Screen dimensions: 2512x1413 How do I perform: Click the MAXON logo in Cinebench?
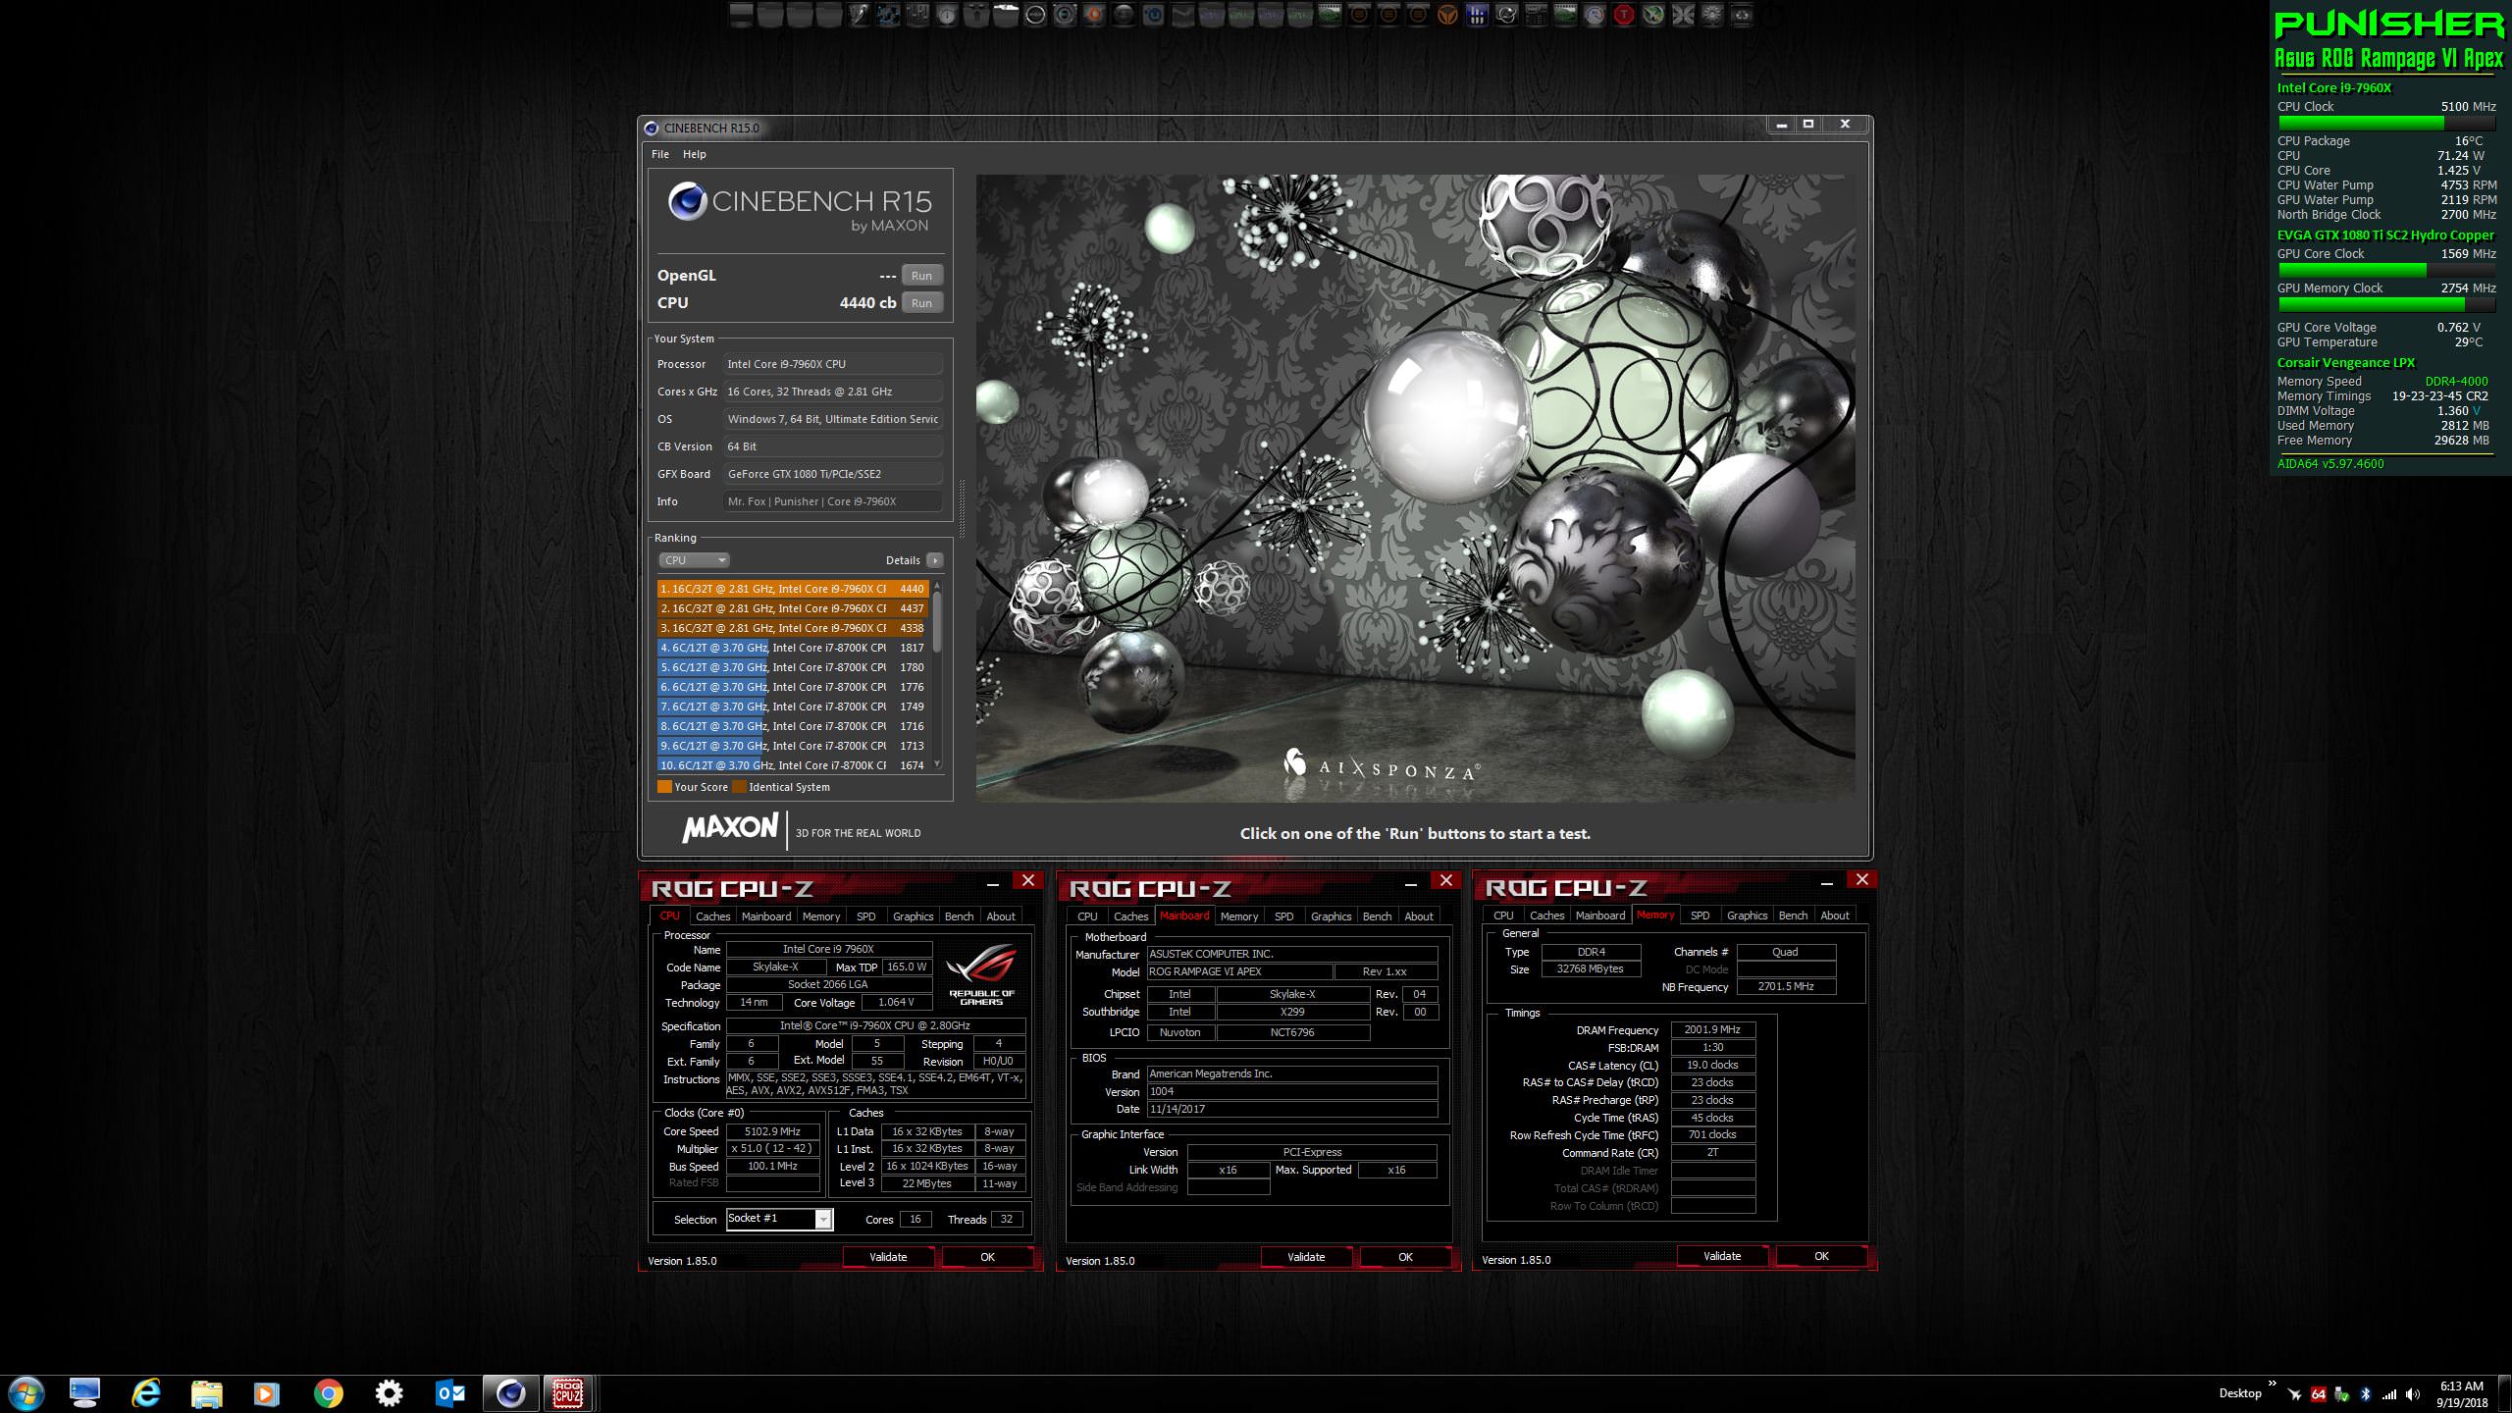click(x=730, y=827)
